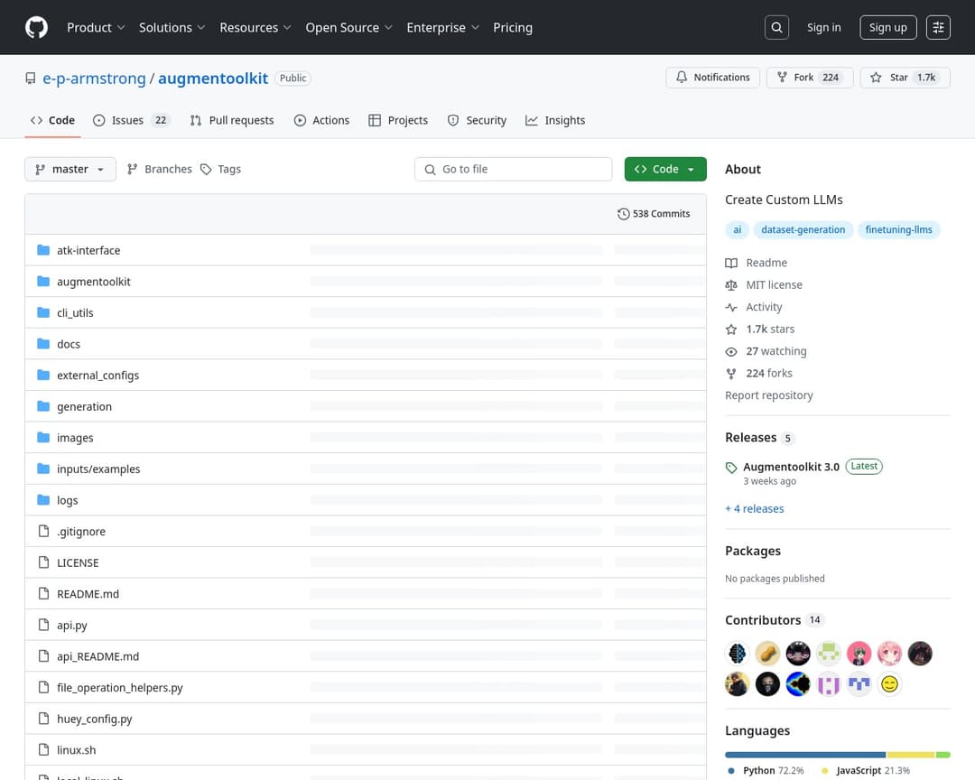Open the LICENSE file

pos(78,562)
